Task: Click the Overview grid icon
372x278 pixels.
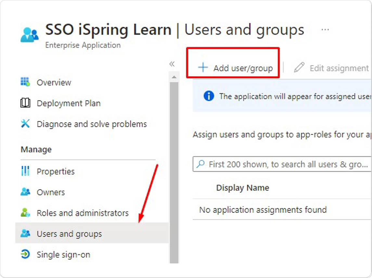Action: tap(25, 82)
